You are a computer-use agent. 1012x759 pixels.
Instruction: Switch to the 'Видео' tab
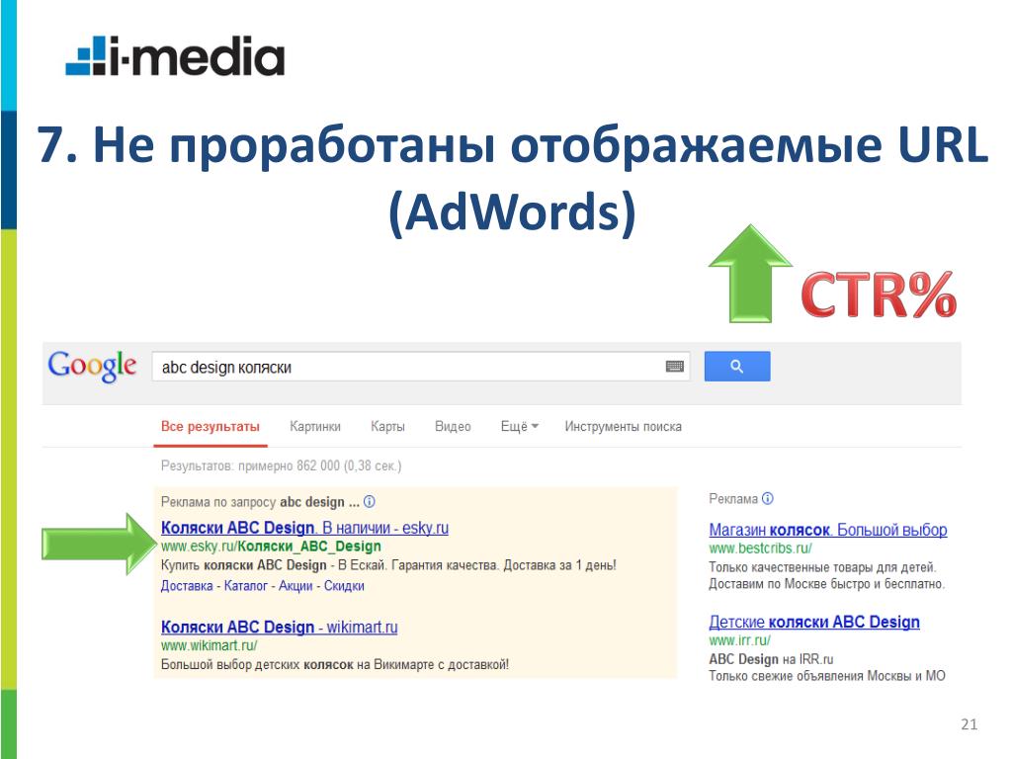click(453, 427)
